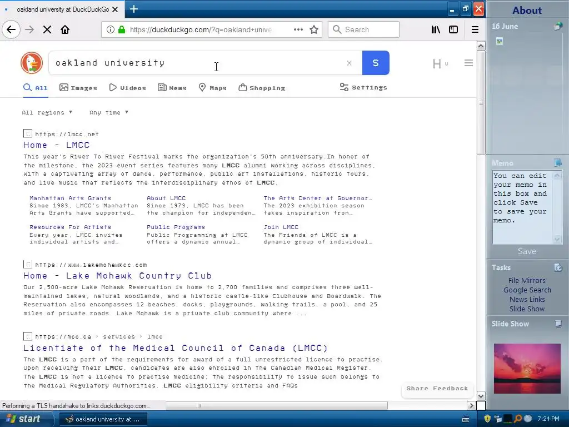Screen dimensions: 569x427
Task: Switch to the Videos tab
Action: click(128, 87)
